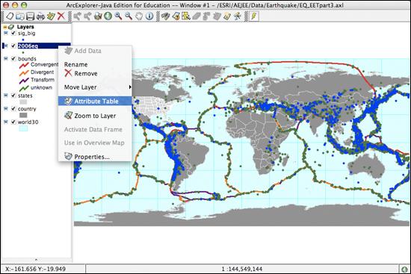The height and width of the screenshot is (274, 411).
Task: Click the Open project folder icon
Action: [20, 16]
